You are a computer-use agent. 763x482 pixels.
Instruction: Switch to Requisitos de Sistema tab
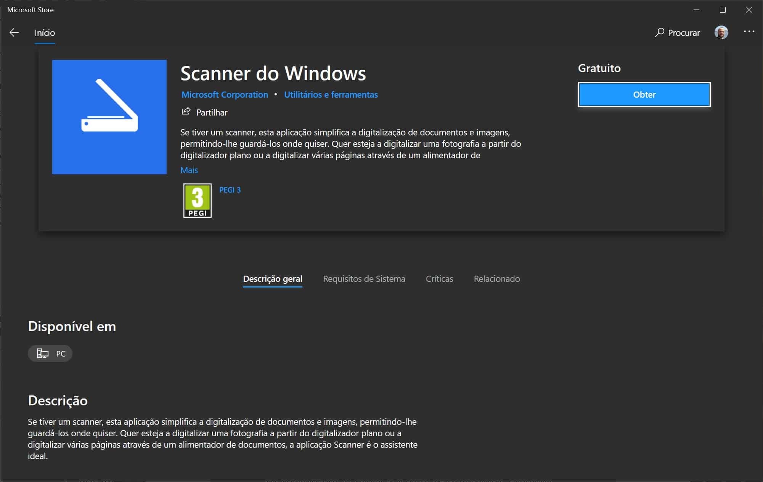[364, 279]
